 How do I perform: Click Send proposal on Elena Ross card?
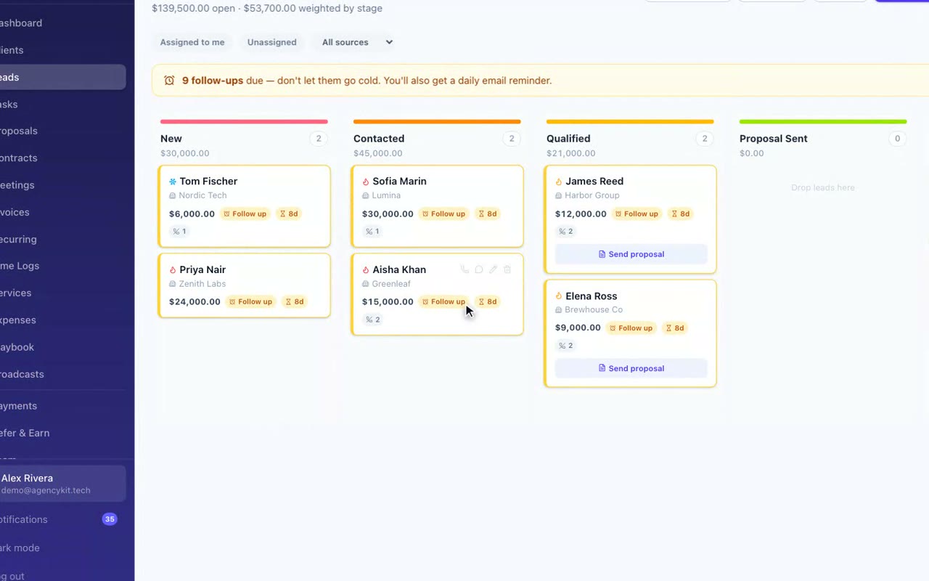tap(631, 368)
